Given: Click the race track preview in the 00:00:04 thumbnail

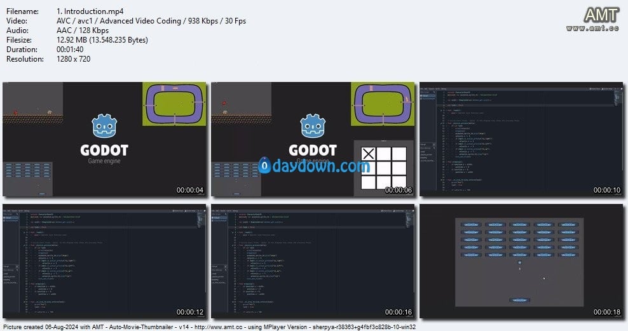Looking at the screenshot, I should pyautogui.click(x=175, y=104).
